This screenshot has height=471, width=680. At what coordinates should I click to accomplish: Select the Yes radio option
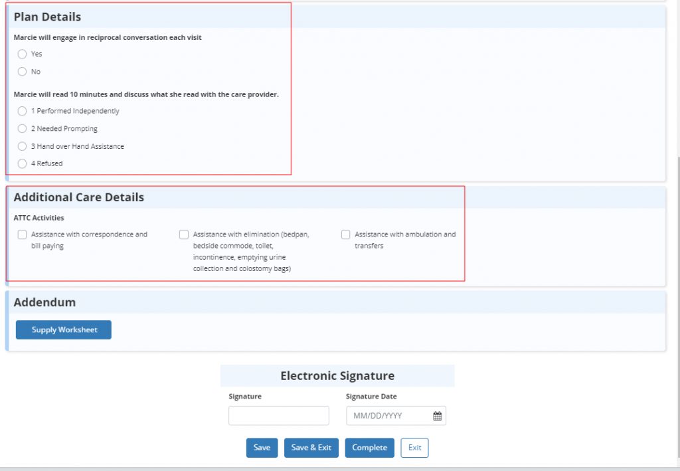[x=22, y=54]
